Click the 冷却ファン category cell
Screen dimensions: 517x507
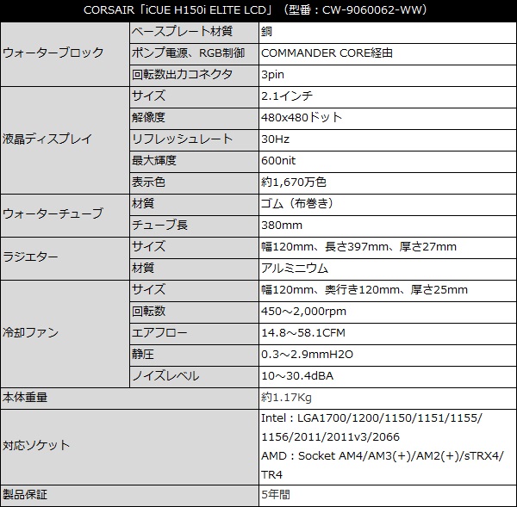point(65,334)
